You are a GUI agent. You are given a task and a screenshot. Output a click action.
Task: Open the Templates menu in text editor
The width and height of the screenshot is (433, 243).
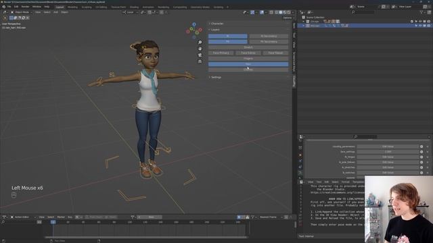pos(358,182)
